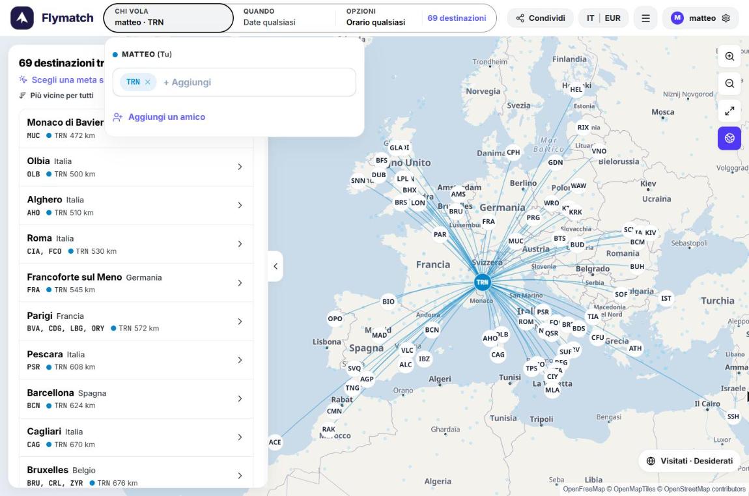Zoom out on the map

click(x=729, y=83)
